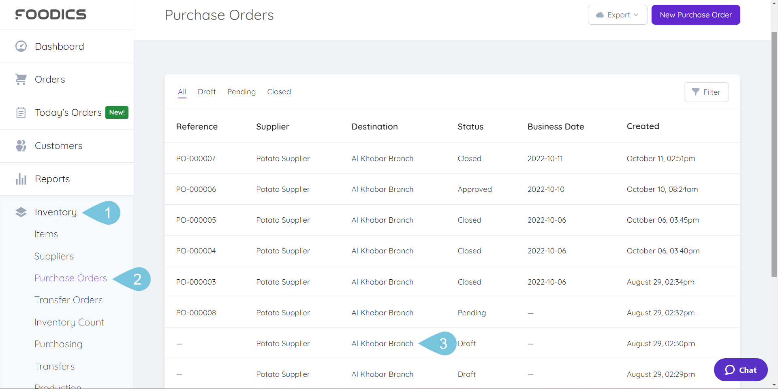Click the Customers people icon
This screenshot has width=778, height=389.
pos(21,145)
